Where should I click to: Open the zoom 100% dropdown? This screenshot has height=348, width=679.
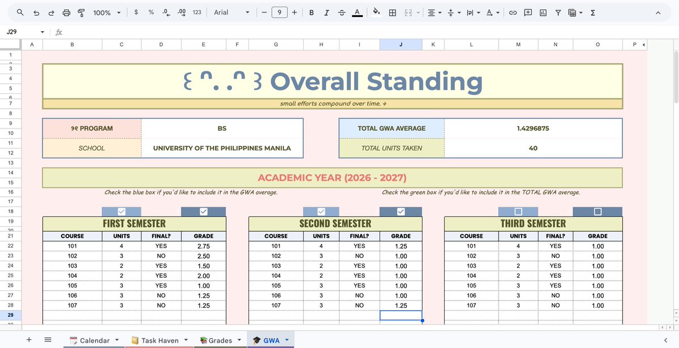pyautogui.click(x=106, y=12)
